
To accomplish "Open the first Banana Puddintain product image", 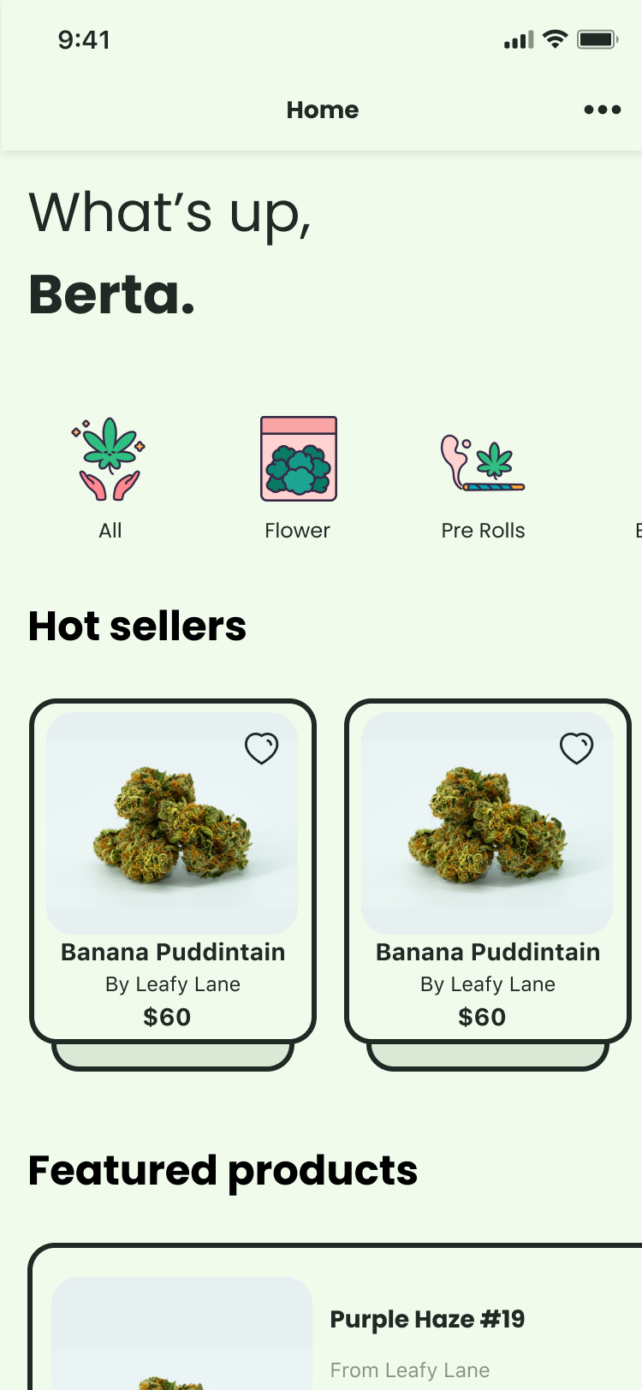I will click(172, 823).
